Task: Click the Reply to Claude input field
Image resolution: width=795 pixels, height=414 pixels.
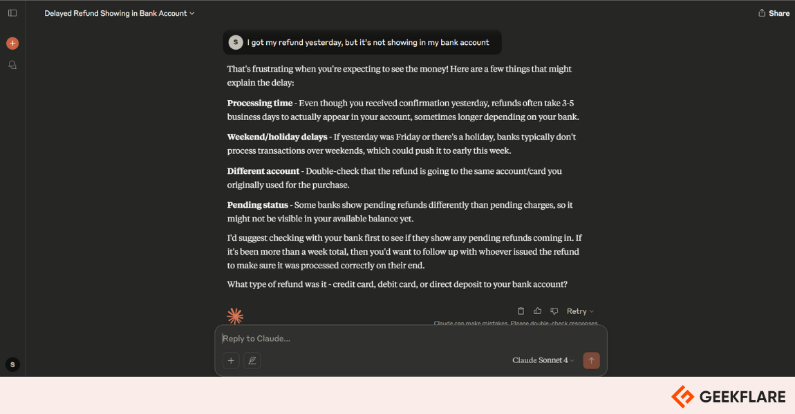Action: click(411, 339)
